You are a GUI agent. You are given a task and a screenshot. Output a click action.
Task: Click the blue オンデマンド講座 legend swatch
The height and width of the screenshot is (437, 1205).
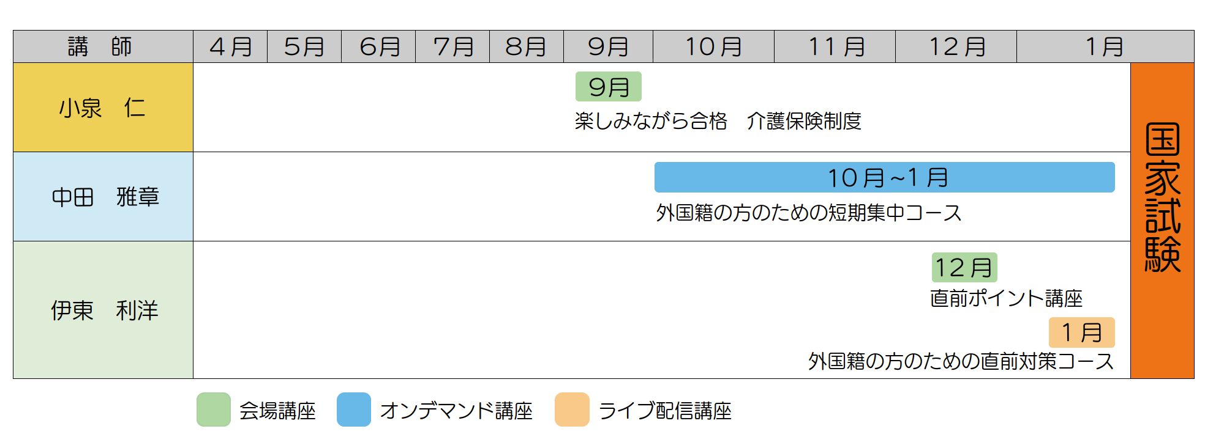point(354,409)
